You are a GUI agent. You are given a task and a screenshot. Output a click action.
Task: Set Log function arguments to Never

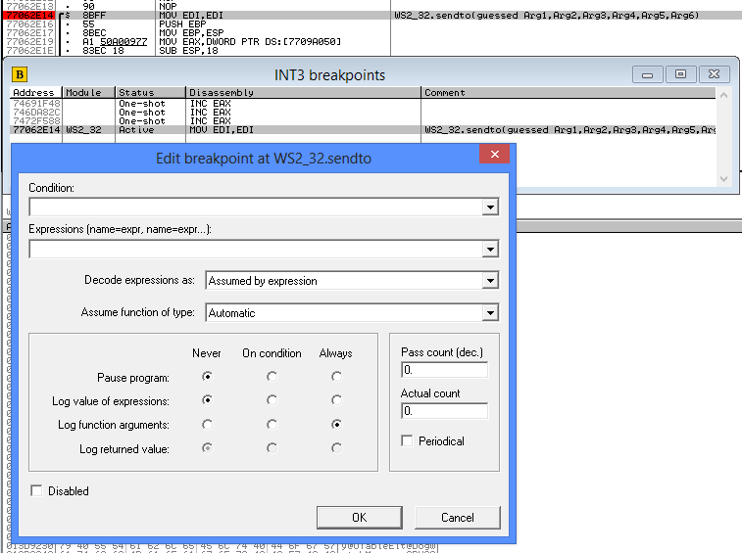(x=207, y=425)
